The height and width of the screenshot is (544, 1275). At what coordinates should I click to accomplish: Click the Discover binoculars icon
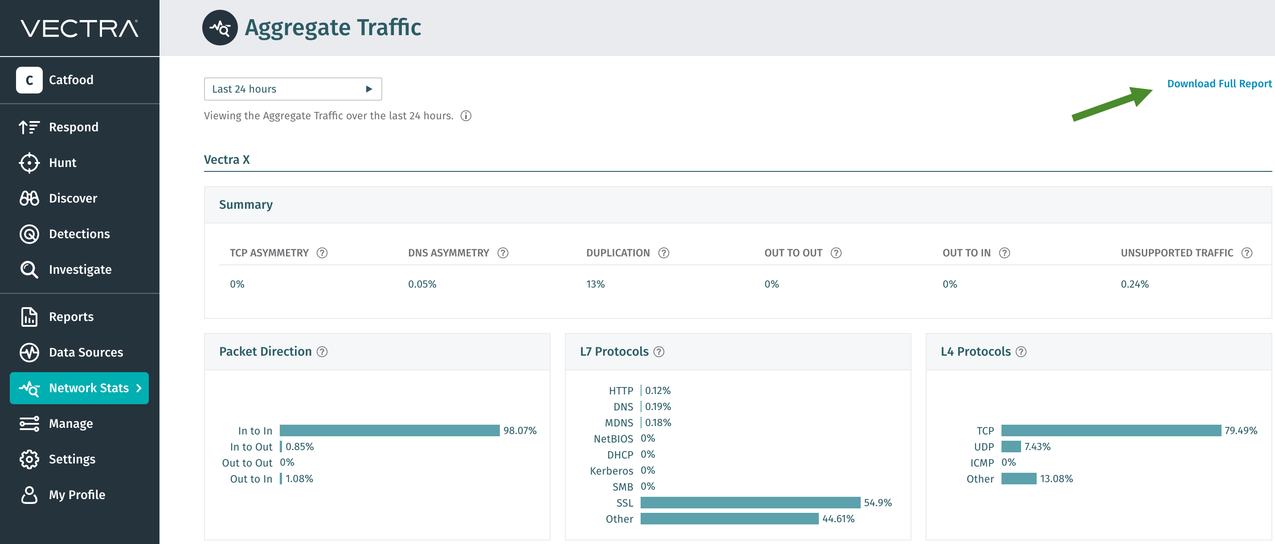[x=29, y=198]
